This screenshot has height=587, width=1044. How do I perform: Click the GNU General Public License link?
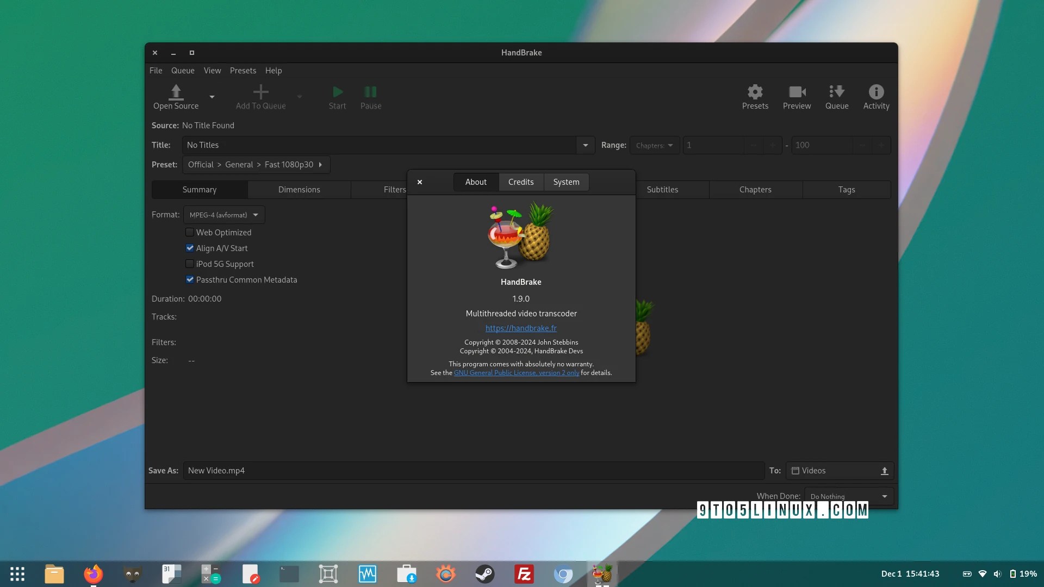(x=516, y=373)
